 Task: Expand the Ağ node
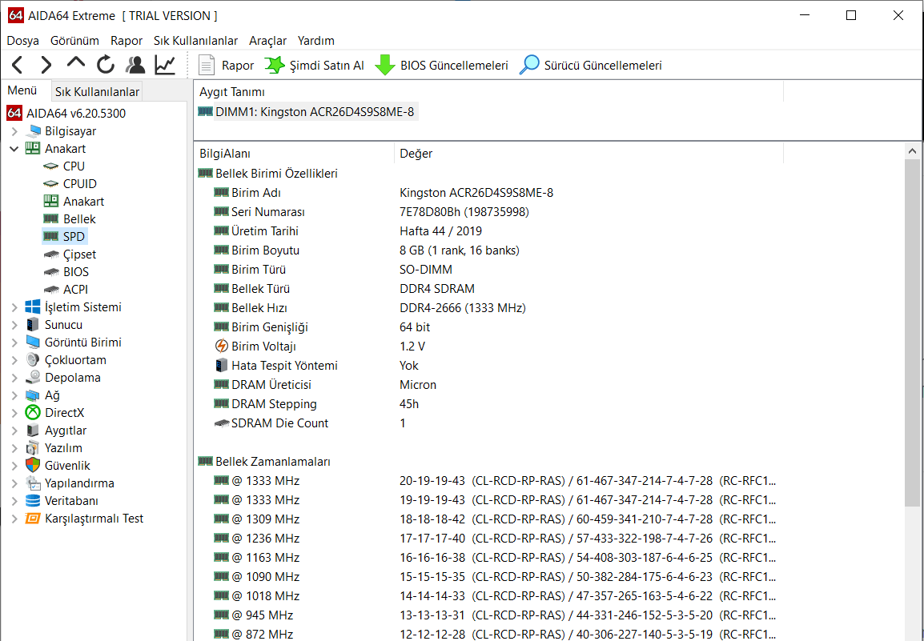(x=14, y=395)
